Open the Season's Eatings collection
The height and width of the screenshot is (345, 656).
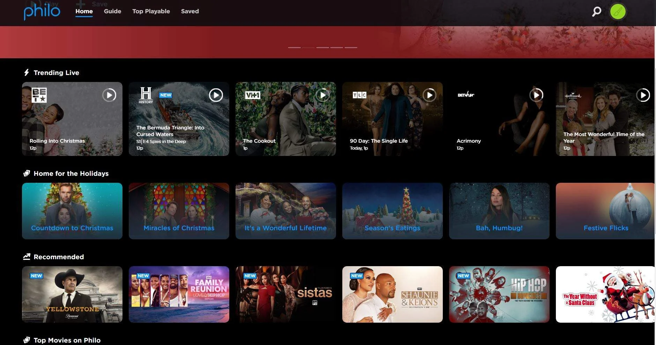tap(393, 211)
